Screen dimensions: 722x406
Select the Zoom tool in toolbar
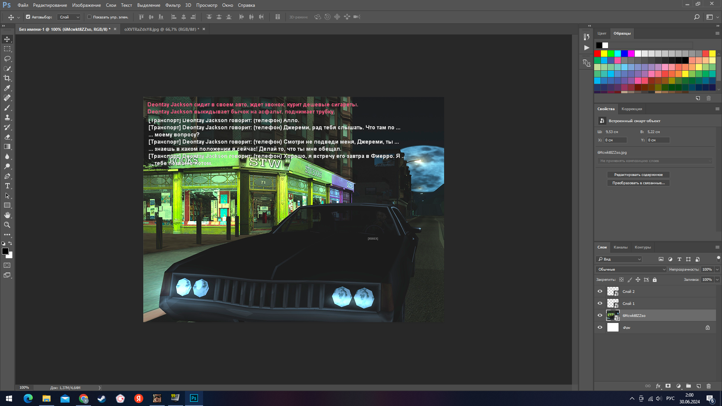[x=7, y=225]
